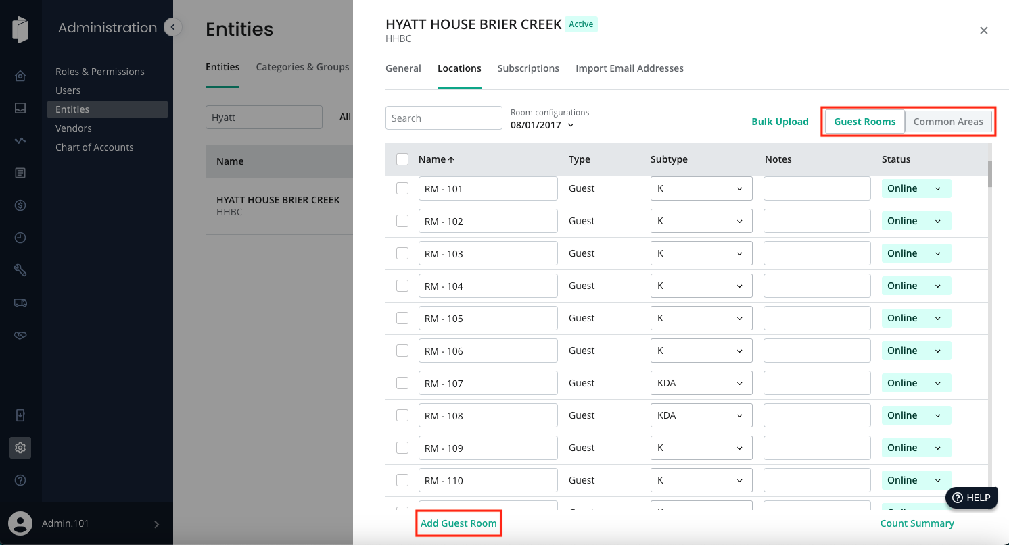1009x545 pixels.
Task: Open the dollar sign icon in the sidebar
Action: 20,205
